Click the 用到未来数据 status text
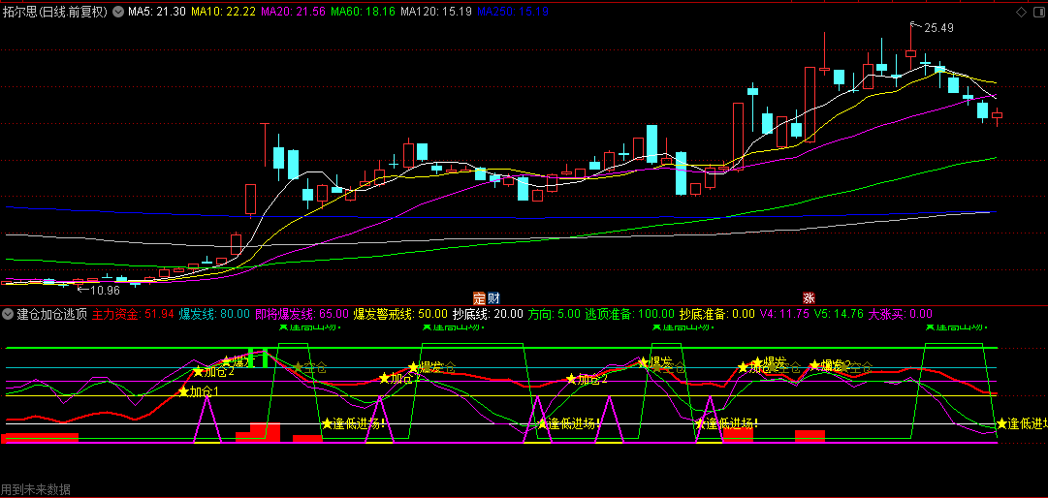 point(36,489)
